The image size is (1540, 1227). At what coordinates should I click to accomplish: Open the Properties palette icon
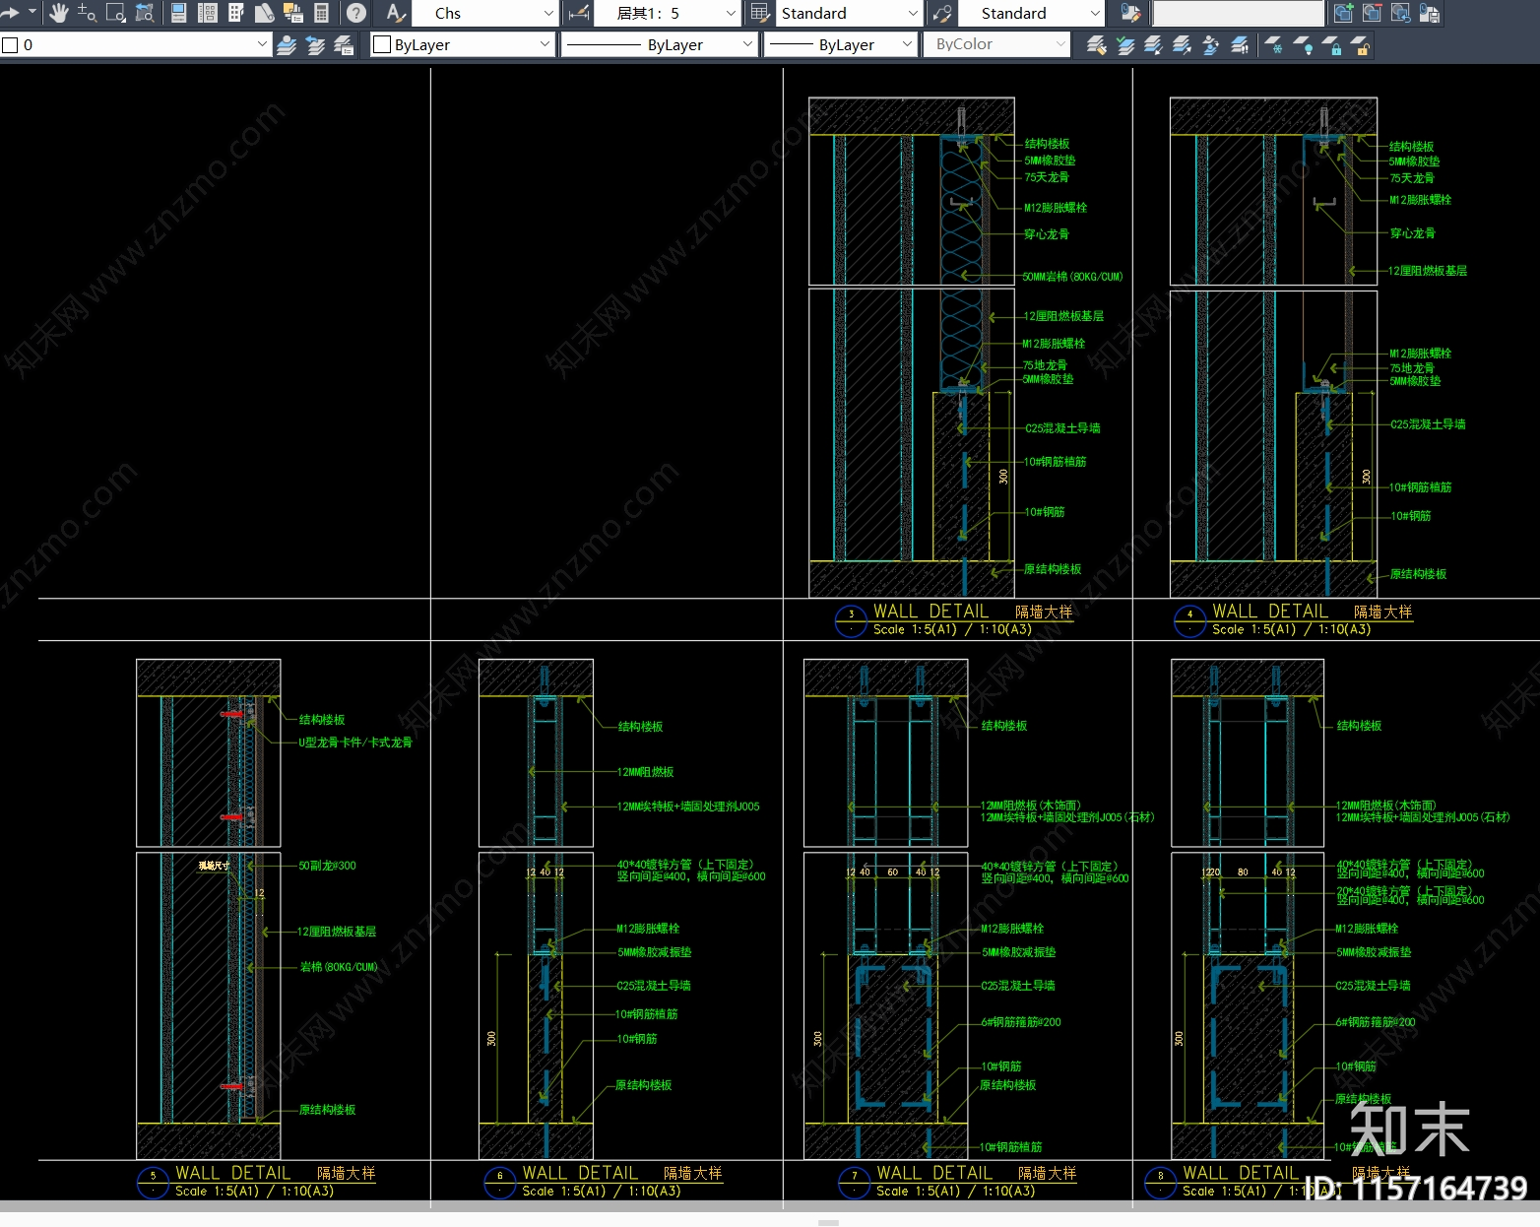pyautogui.click(x=179, y=13)
